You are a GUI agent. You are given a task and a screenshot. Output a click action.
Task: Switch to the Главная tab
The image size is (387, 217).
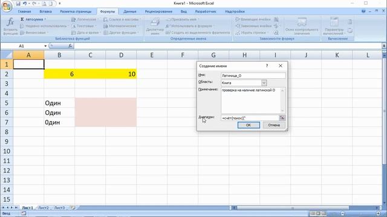(x=24, y=11)
